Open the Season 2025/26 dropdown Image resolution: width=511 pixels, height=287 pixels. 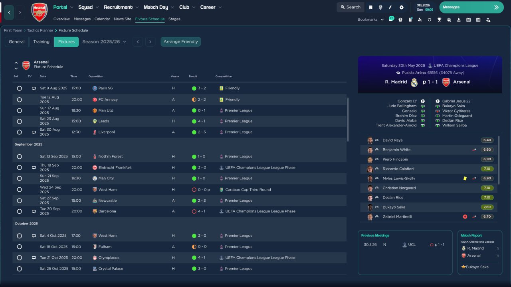click(x=104, y=42)
